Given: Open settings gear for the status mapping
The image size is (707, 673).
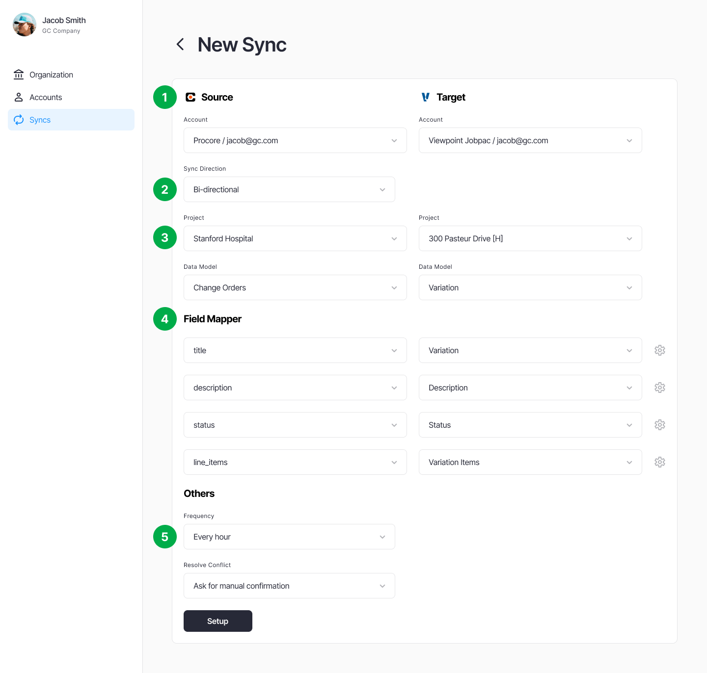Looking at the screenshot, I should coord(660,425).
